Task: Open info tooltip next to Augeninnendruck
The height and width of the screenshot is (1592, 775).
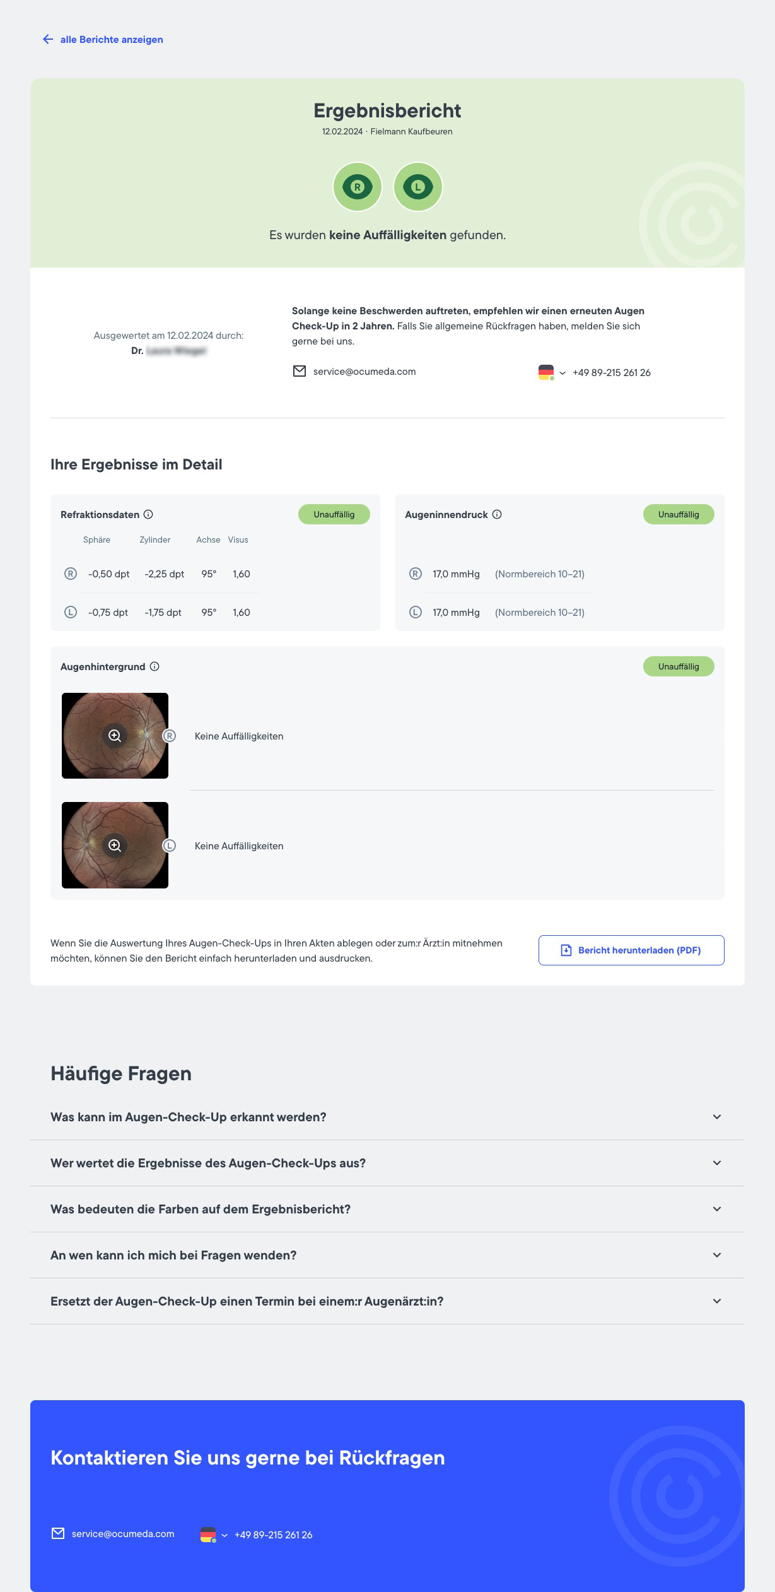Action: 497,514
